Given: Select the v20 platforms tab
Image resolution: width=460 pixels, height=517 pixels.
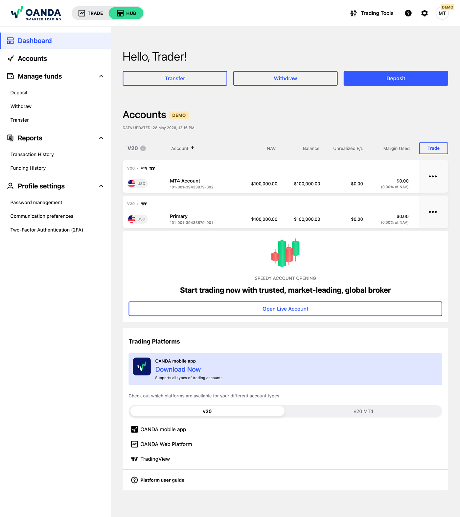Looking at the screenshot, I should (207, 411).
